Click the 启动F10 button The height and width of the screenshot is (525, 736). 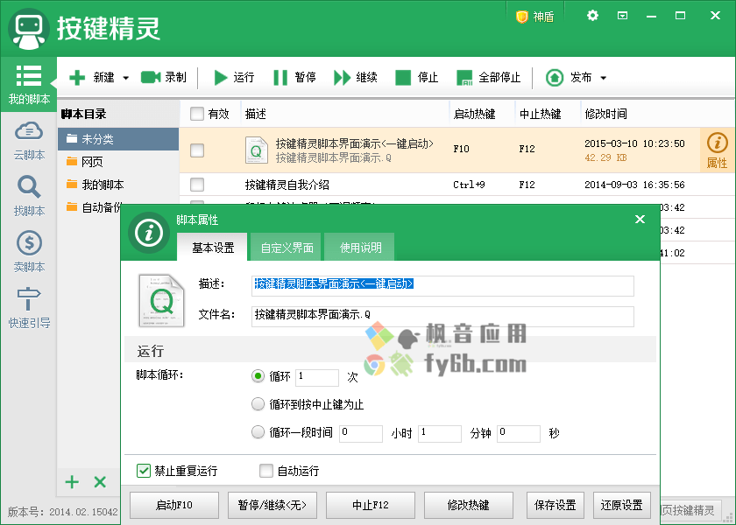(x=174, y=506)
